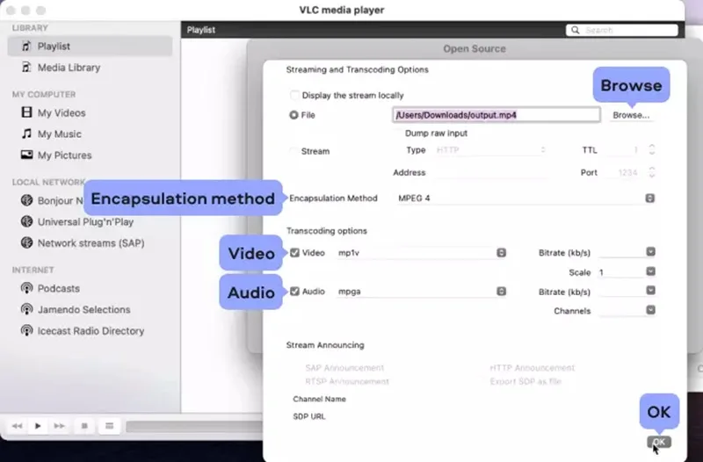The image size is (703, 462).
Task: Uncheck the Video transcoding checkbox
Action: (294, 253)
